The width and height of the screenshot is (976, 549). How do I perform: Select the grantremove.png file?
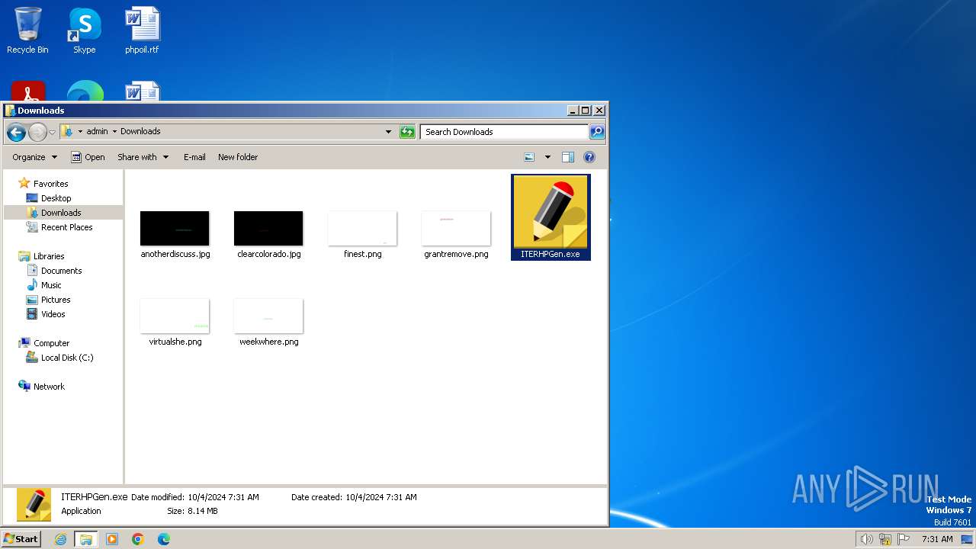[x=456, y=235]
